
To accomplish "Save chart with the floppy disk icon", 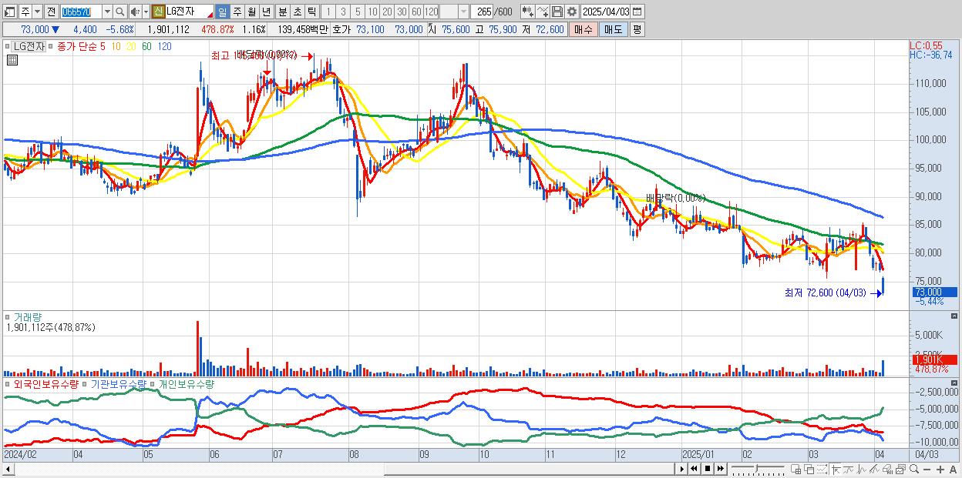I will tap(557, 12).
